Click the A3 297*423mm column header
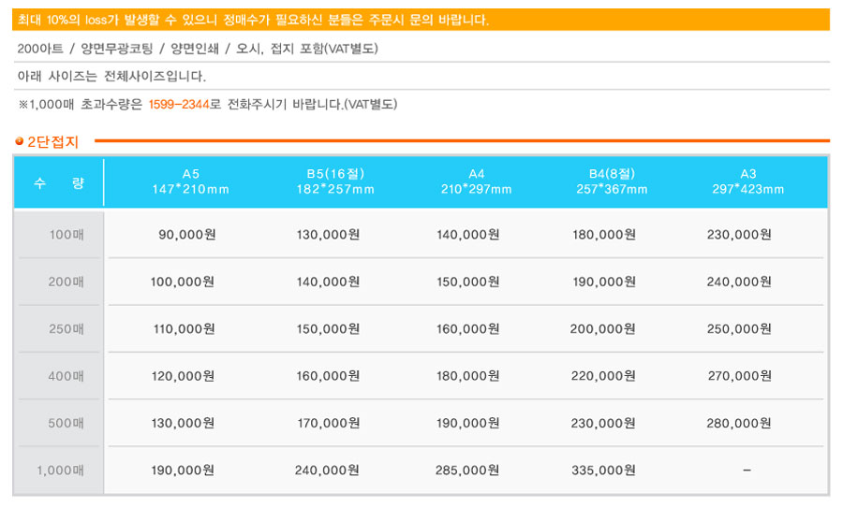Viewport: 843px width, 507px height. coord(747,181)
